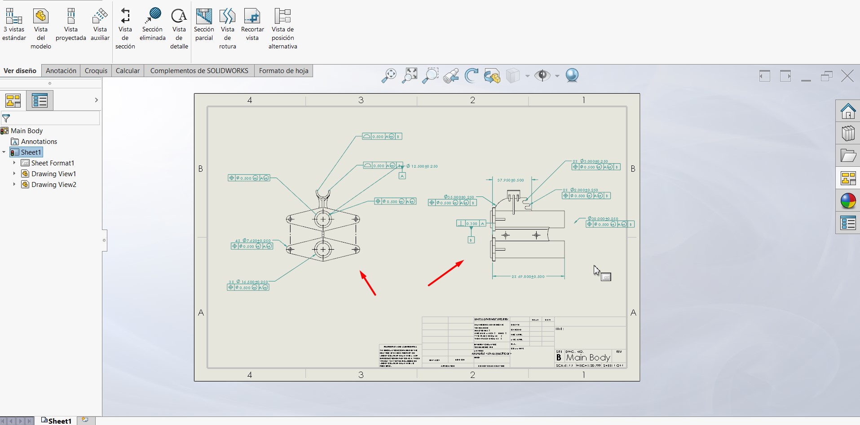Switch to the PropertyManager list tab
860x425 pixels.
tap(40, 100)
